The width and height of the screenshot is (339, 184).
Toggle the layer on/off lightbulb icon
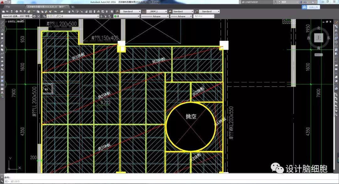[48, 16]
